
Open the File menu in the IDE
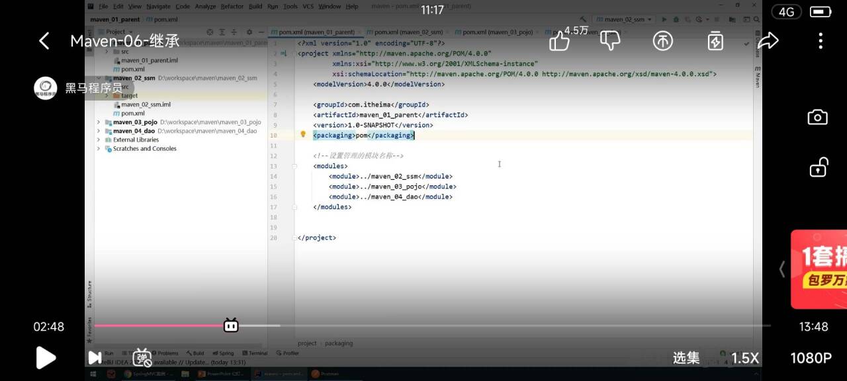103,6
